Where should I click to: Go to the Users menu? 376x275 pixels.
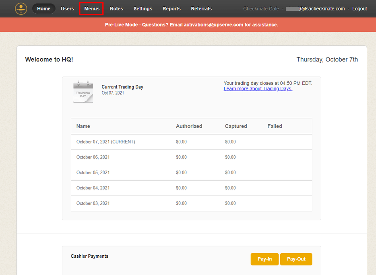pos(67,8)
